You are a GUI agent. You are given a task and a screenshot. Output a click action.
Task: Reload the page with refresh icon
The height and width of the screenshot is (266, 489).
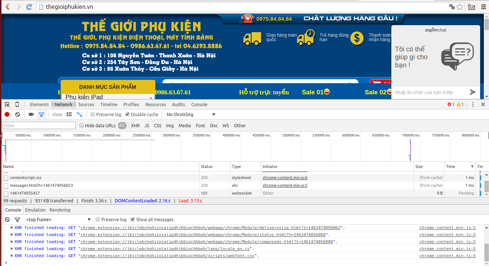[x=29, y=7]
